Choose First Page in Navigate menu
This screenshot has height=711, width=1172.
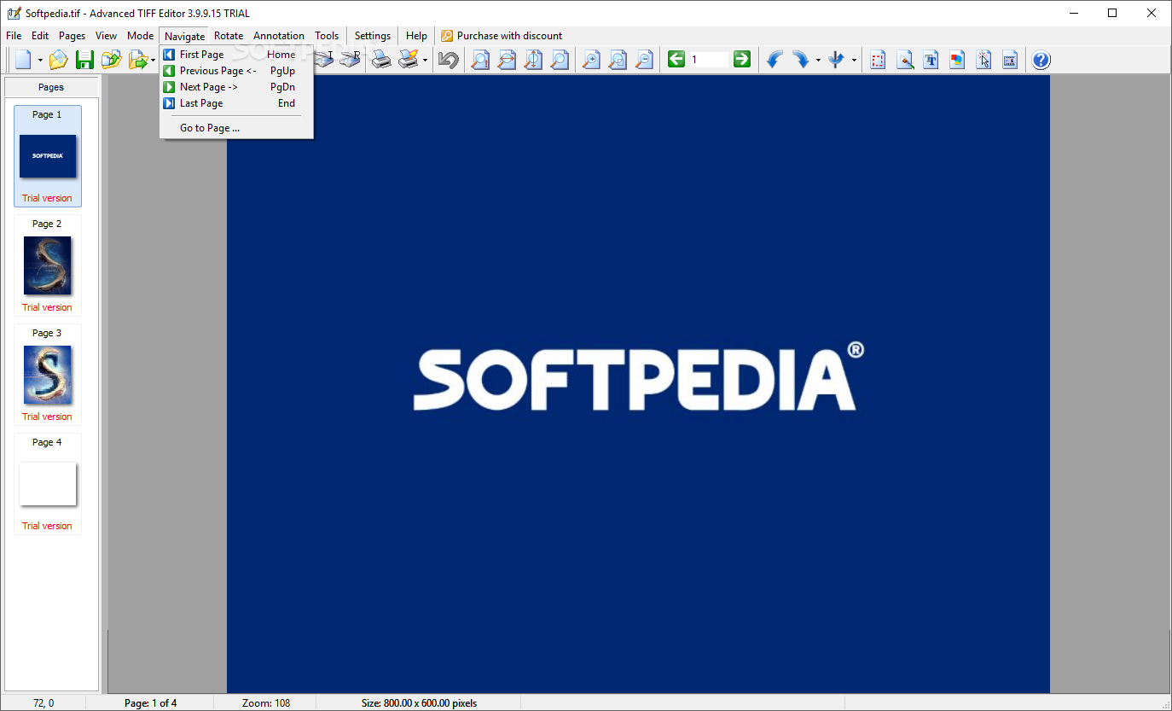coord(236,55)
